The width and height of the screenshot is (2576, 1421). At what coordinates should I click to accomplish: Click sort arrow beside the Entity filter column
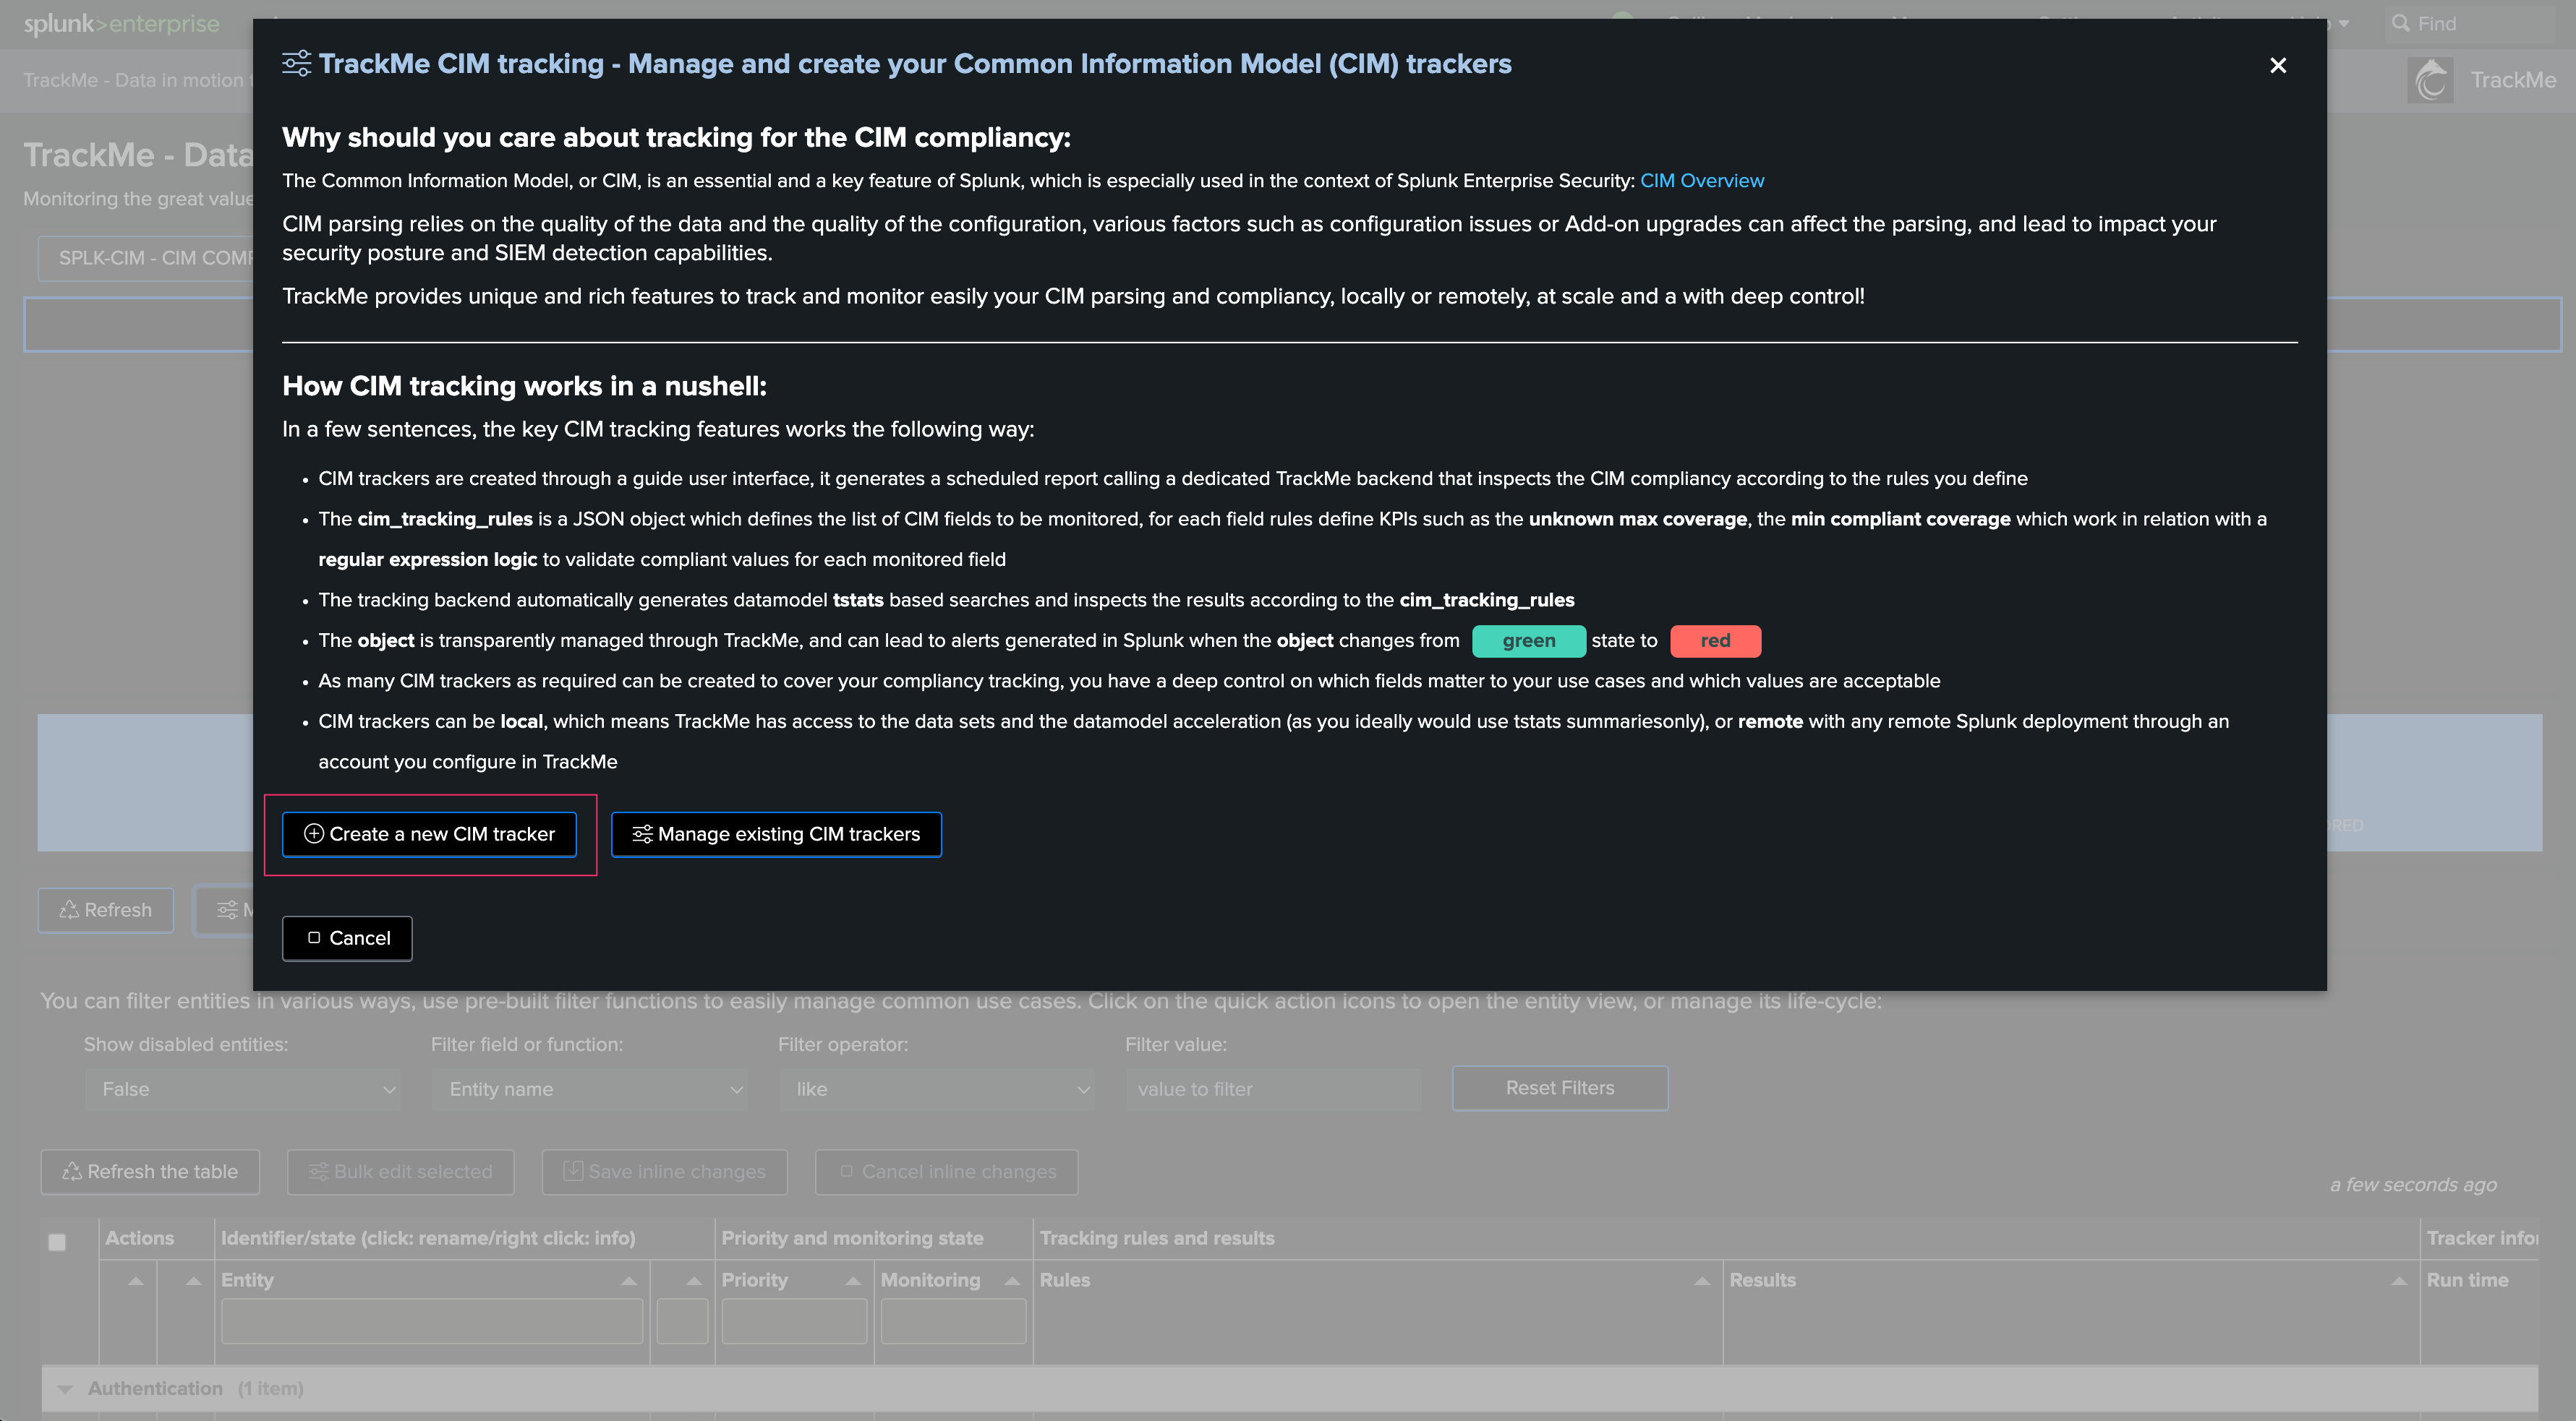click(x=694, y=1280)
